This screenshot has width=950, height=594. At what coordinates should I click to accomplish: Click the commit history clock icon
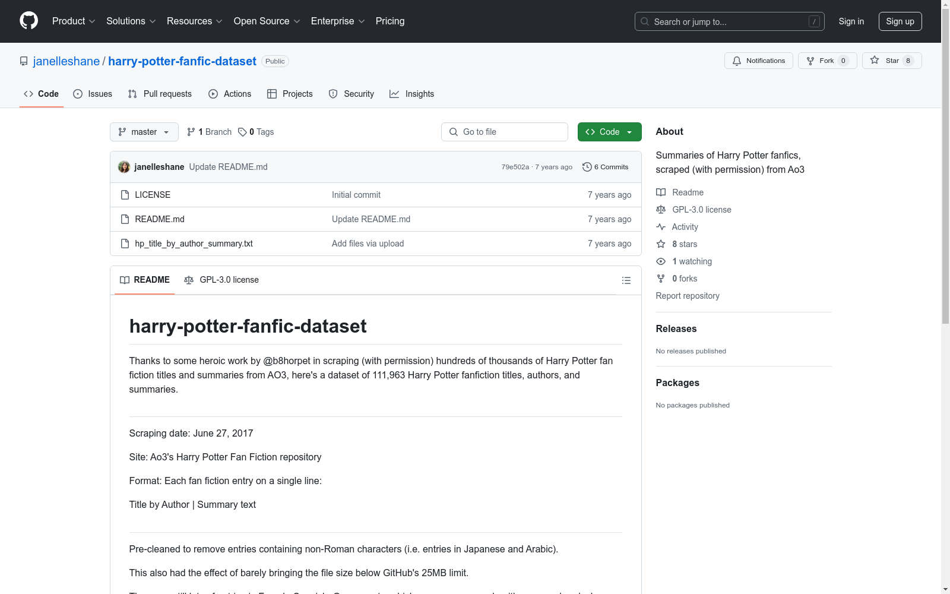click(587, 167)
